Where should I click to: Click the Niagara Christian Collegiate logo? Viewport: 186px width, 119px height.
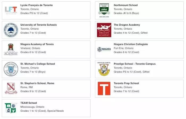coord(104,49)
